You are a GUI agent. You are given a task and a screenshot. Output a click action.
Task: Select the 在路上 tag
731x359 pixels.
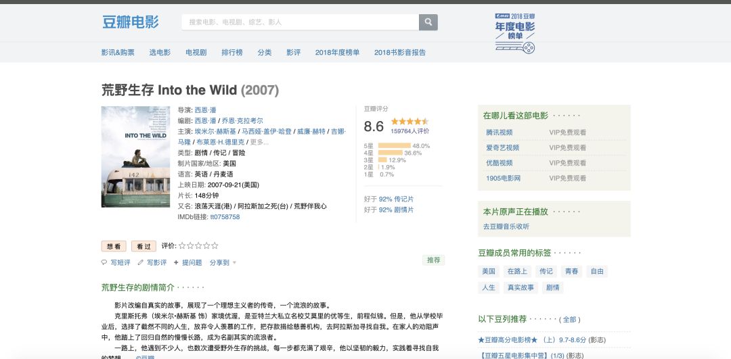point(518,272)
